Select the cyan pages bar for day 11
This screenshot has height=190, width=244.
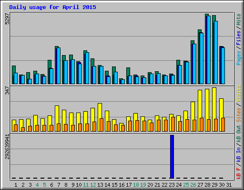pyautogui.click(x=87, y=68)
